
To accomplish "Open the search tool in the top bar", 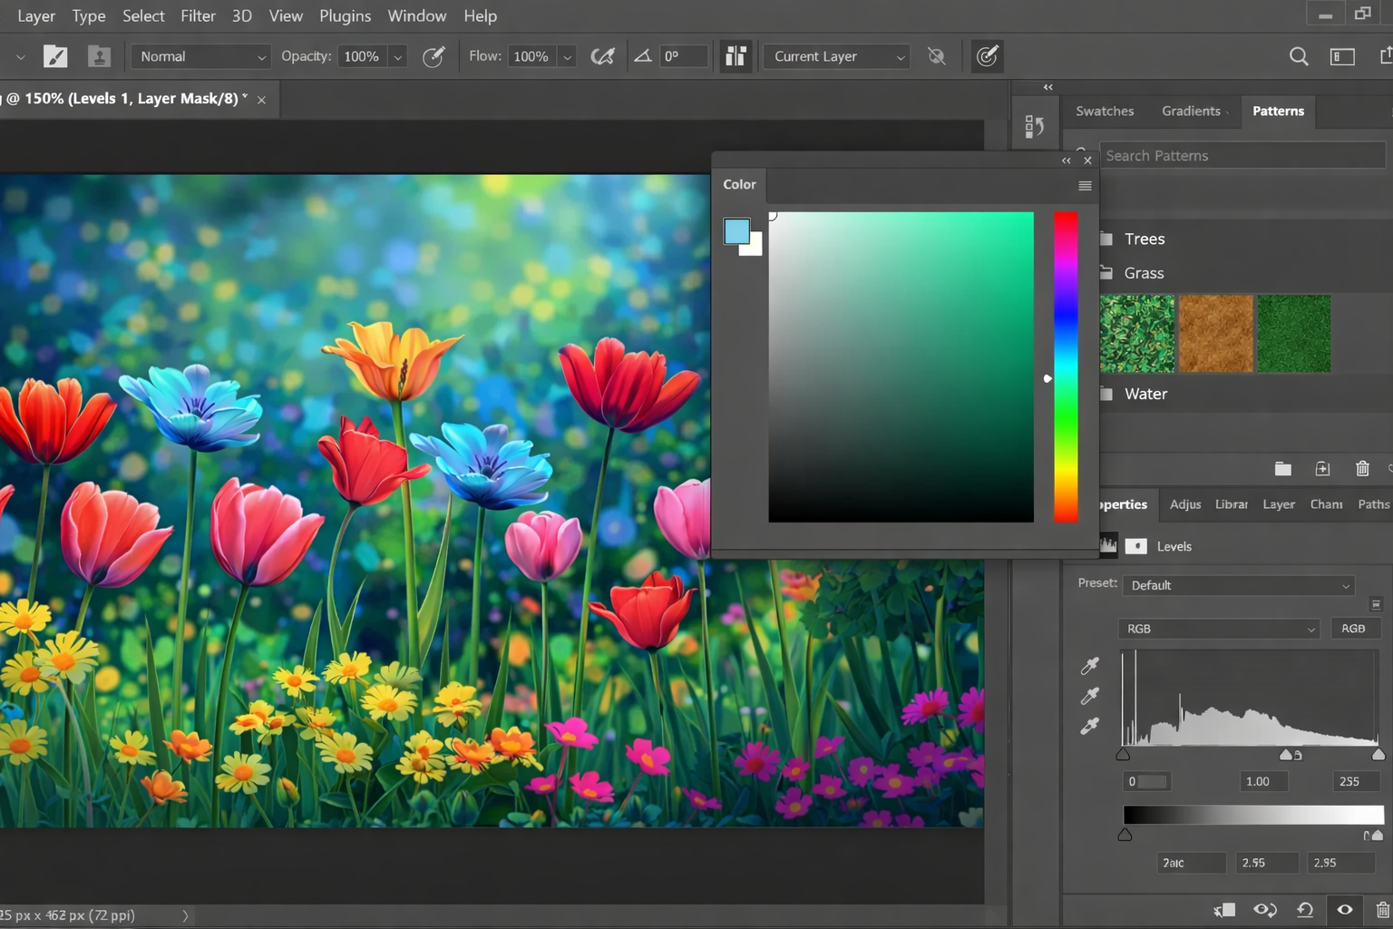I will pos(1299,56).
